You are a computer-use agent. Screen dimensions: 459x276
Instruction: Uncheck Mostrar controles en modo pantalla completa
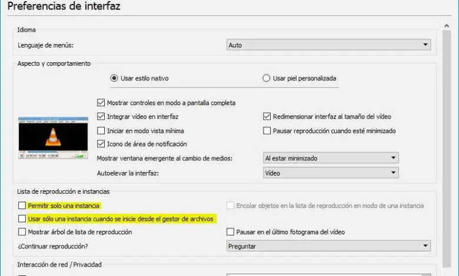[x=101, y=103]
